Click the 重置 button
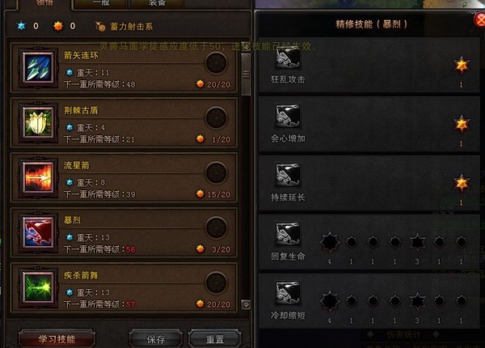This screenshot has width=485, height=348. point(215,339)
